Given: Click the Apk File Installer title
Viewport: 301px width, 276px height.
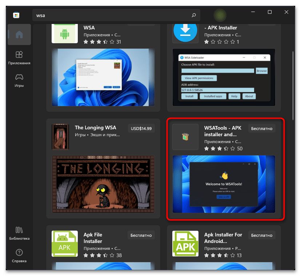Looking at the screenshot, I should [x=93, y=238].
